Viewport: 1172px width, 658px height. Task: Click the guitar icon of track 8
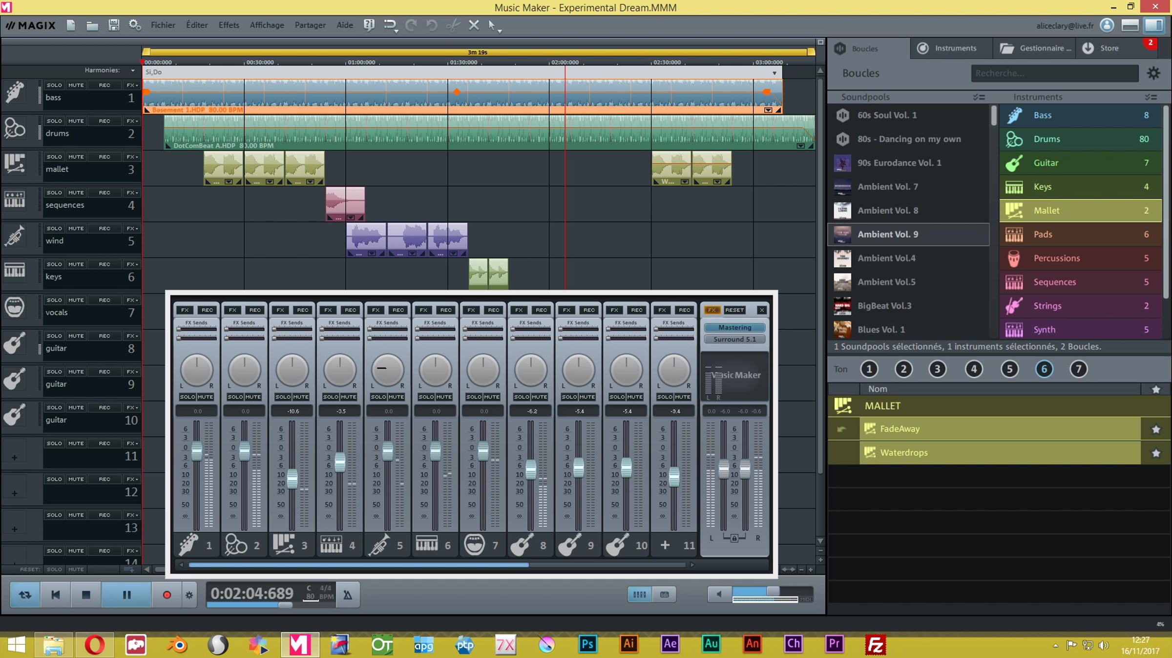[15, 343]
